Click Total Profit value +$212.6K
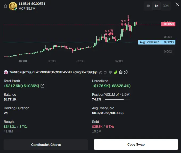The height and width of the screenshot is (153, 181). [21, 86]
